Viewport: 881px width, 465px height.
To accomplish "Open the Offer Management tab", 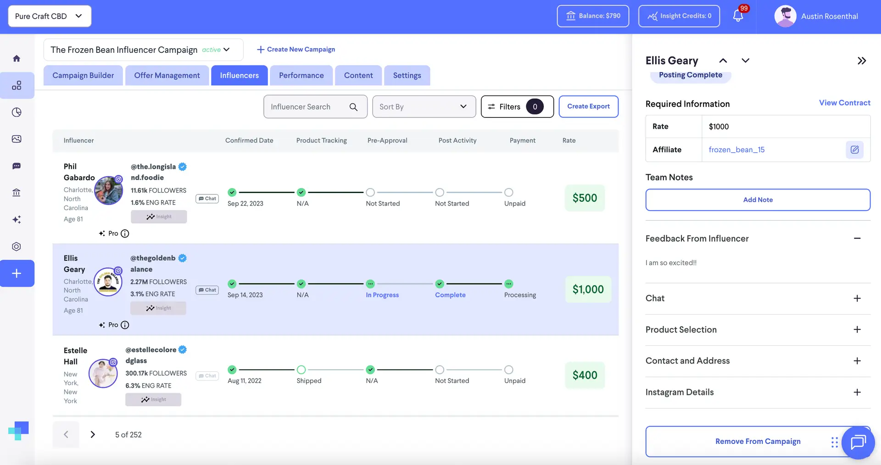I will point(167,76).
